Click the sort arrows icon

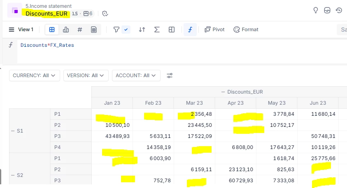pos(142,30)
